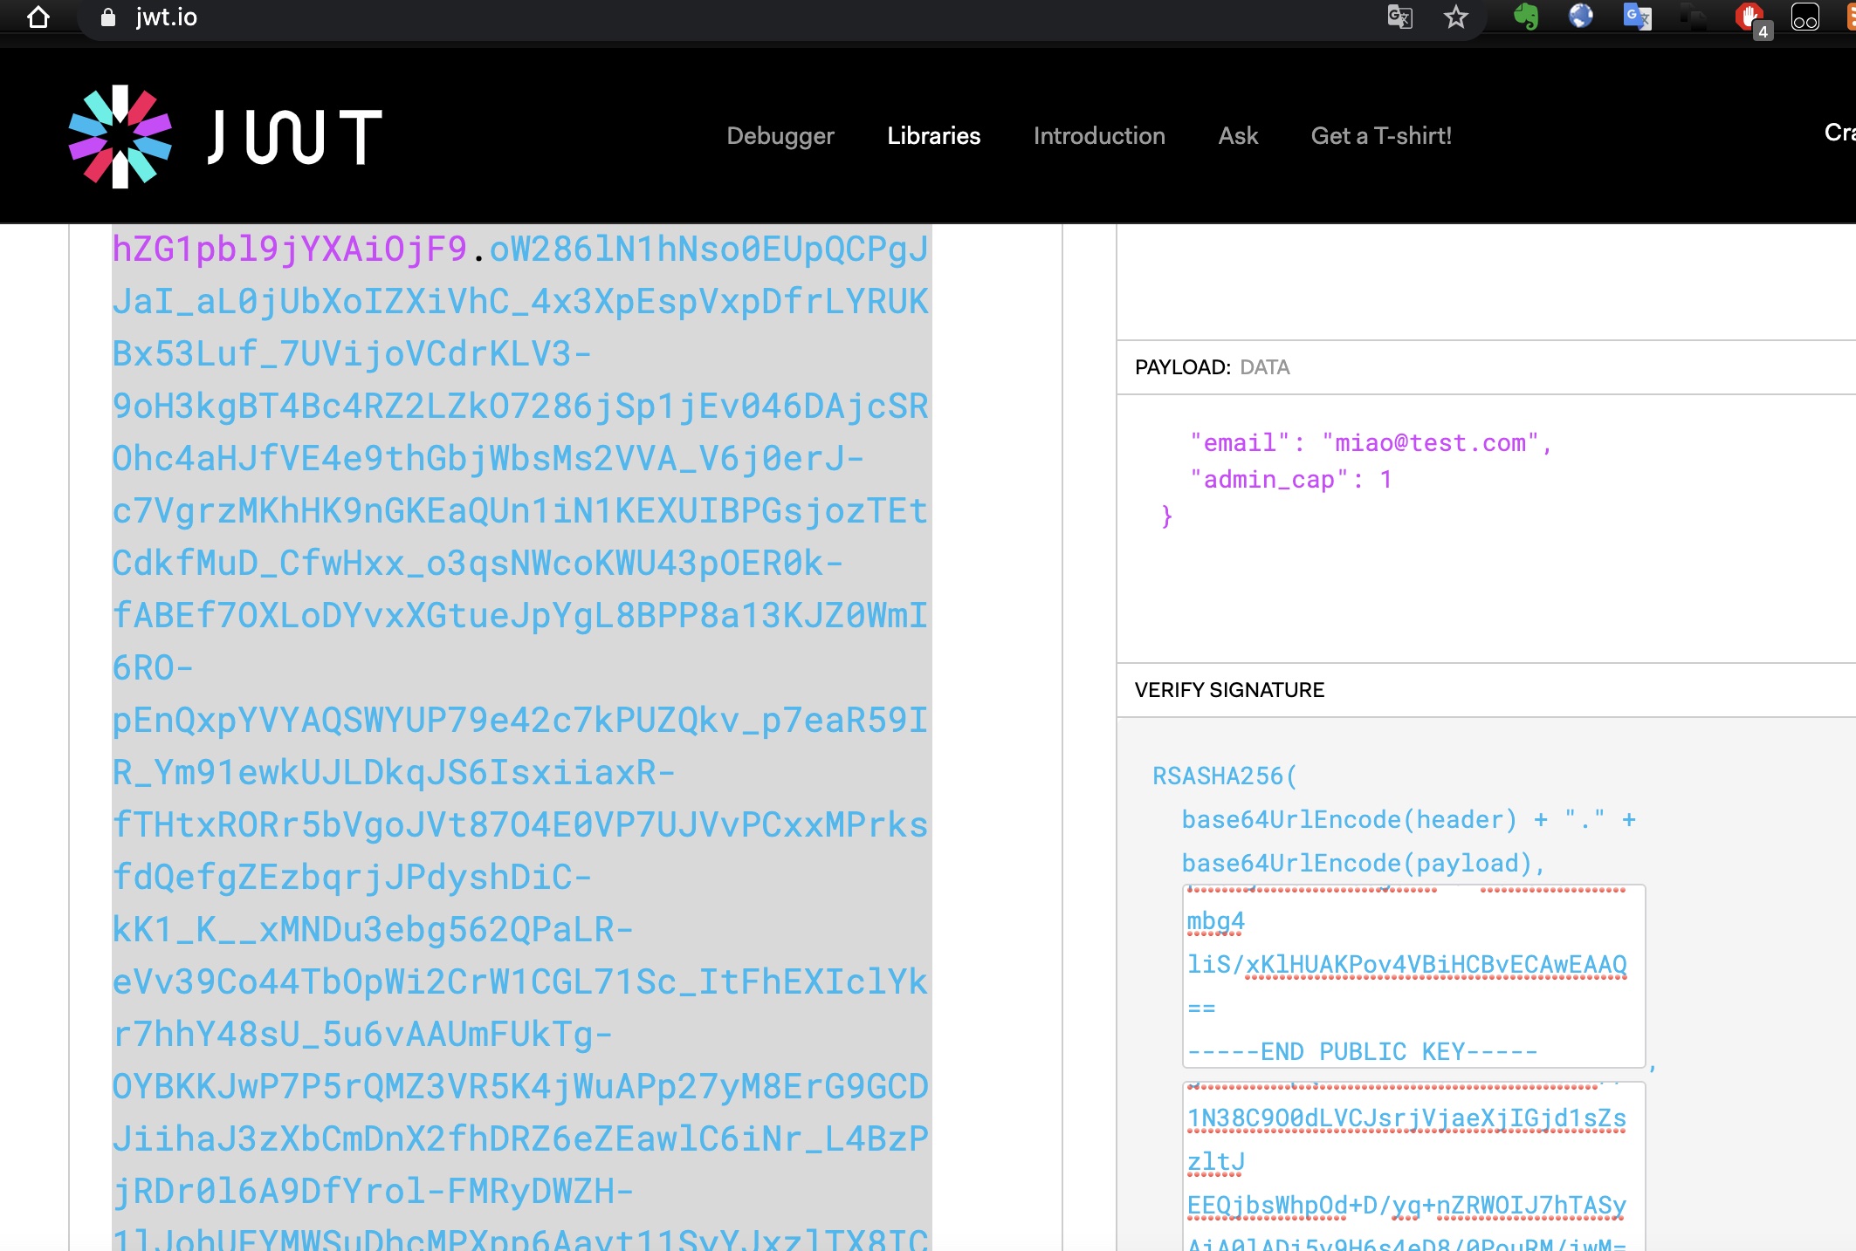
Task: Click the Ask nav link
Action: [x=1238, y=136]
